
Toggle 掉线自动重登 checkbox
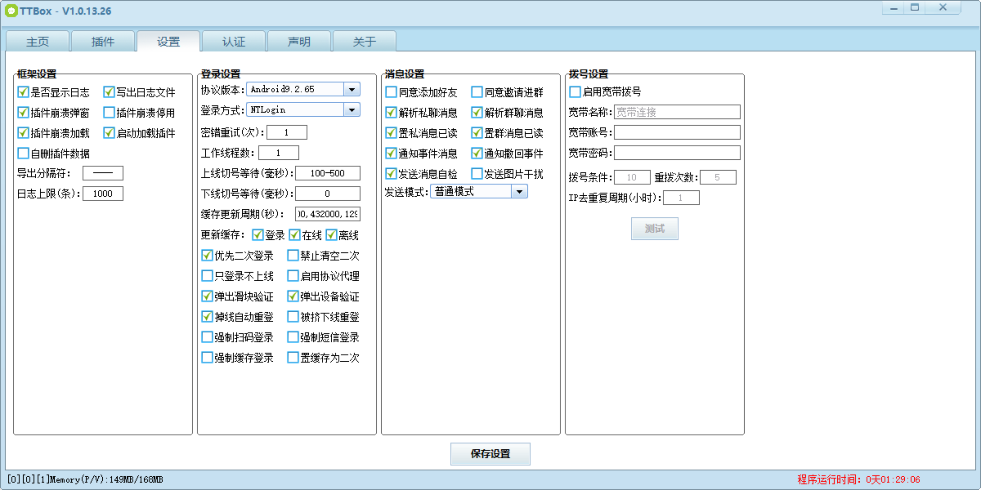click(207, 317)
